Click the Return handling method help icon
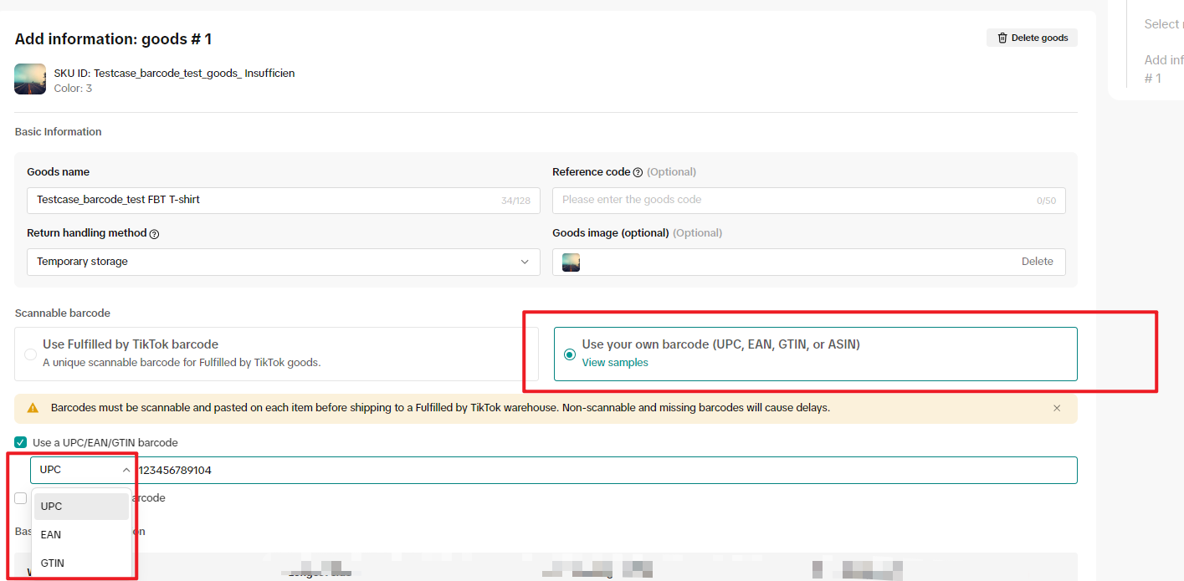 (154, 234)
